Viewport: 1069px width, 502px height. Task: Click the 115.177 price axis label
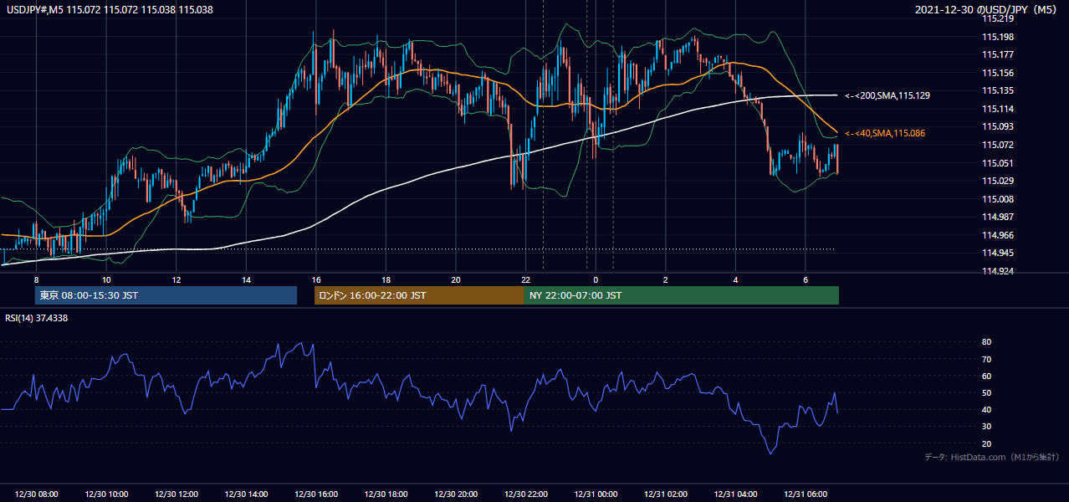(996, 54)
